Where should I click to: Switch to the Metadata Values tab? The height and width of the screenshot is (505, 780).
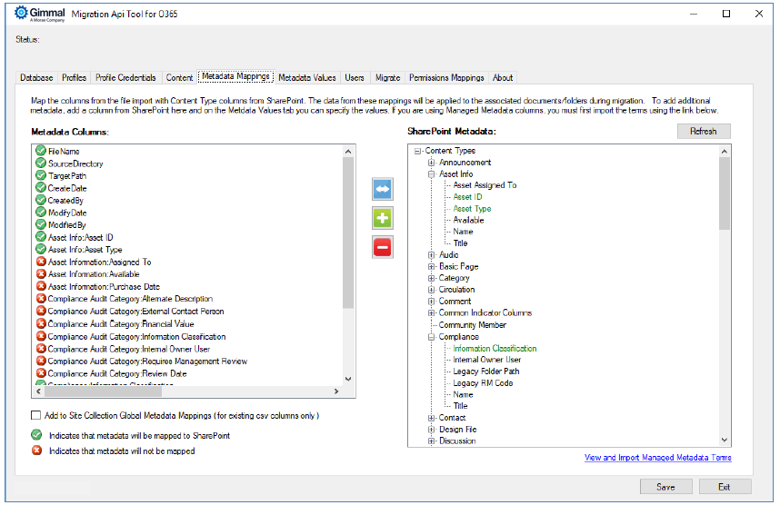tap(307, 78)
